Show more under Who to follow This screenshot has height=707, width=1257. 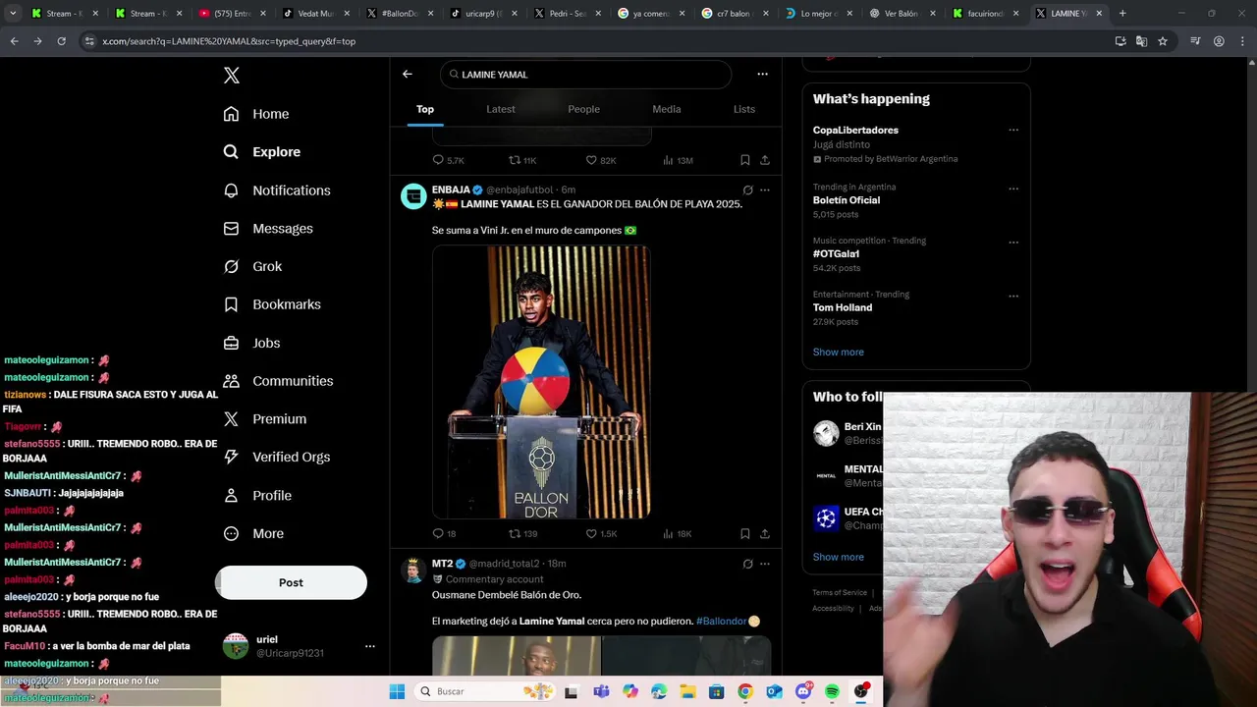tap(838, 557)
